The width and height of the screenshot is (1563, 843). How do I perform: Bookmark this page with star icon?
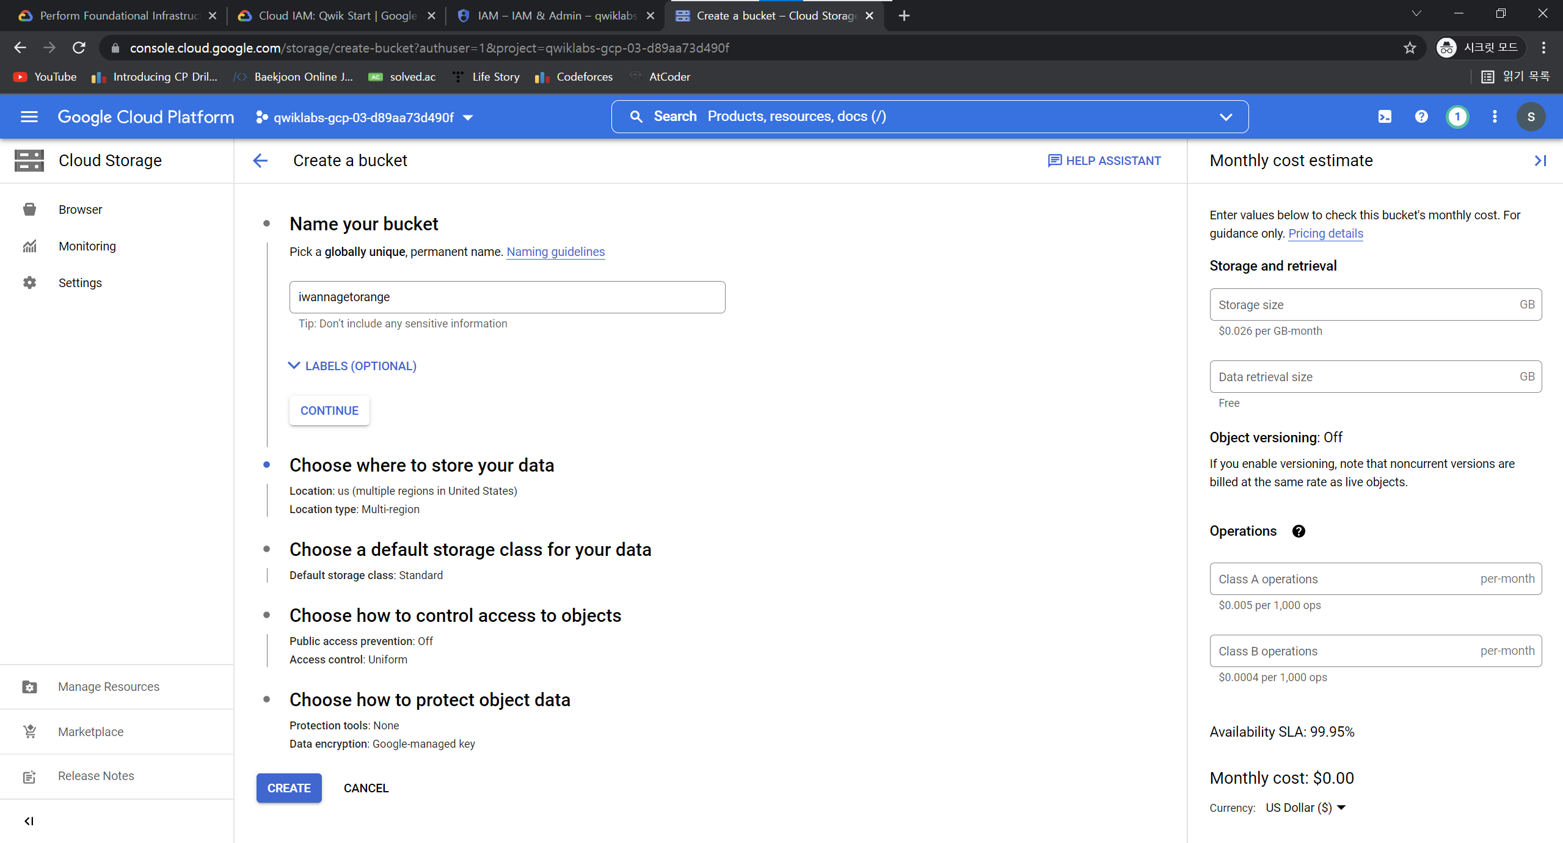[1409, 48]
